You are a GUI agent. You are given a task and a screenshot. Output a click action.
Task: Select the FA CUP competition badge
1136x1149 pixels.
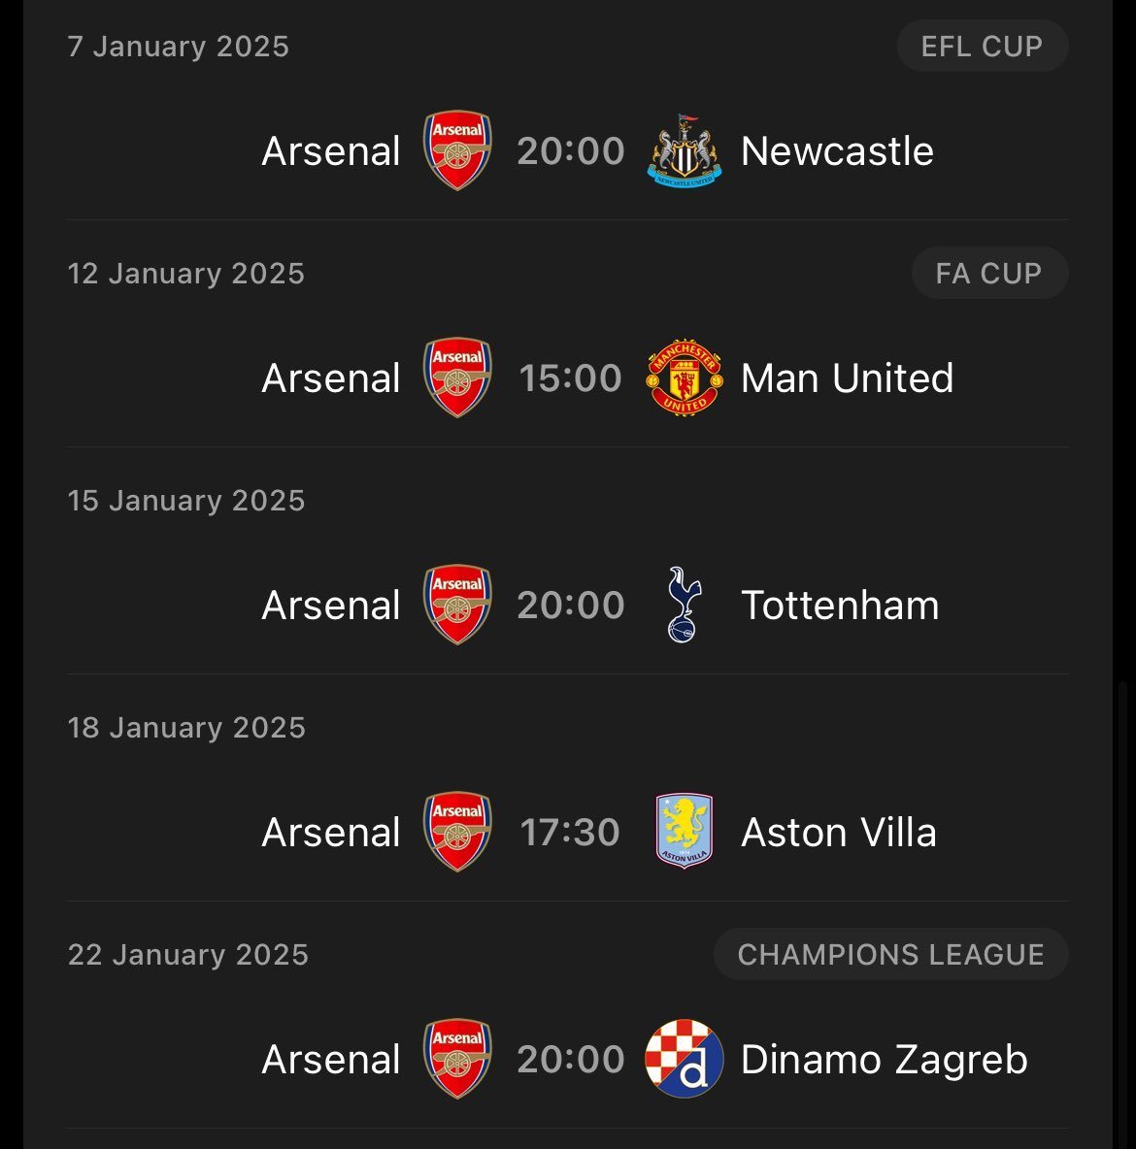coord(989,274)
